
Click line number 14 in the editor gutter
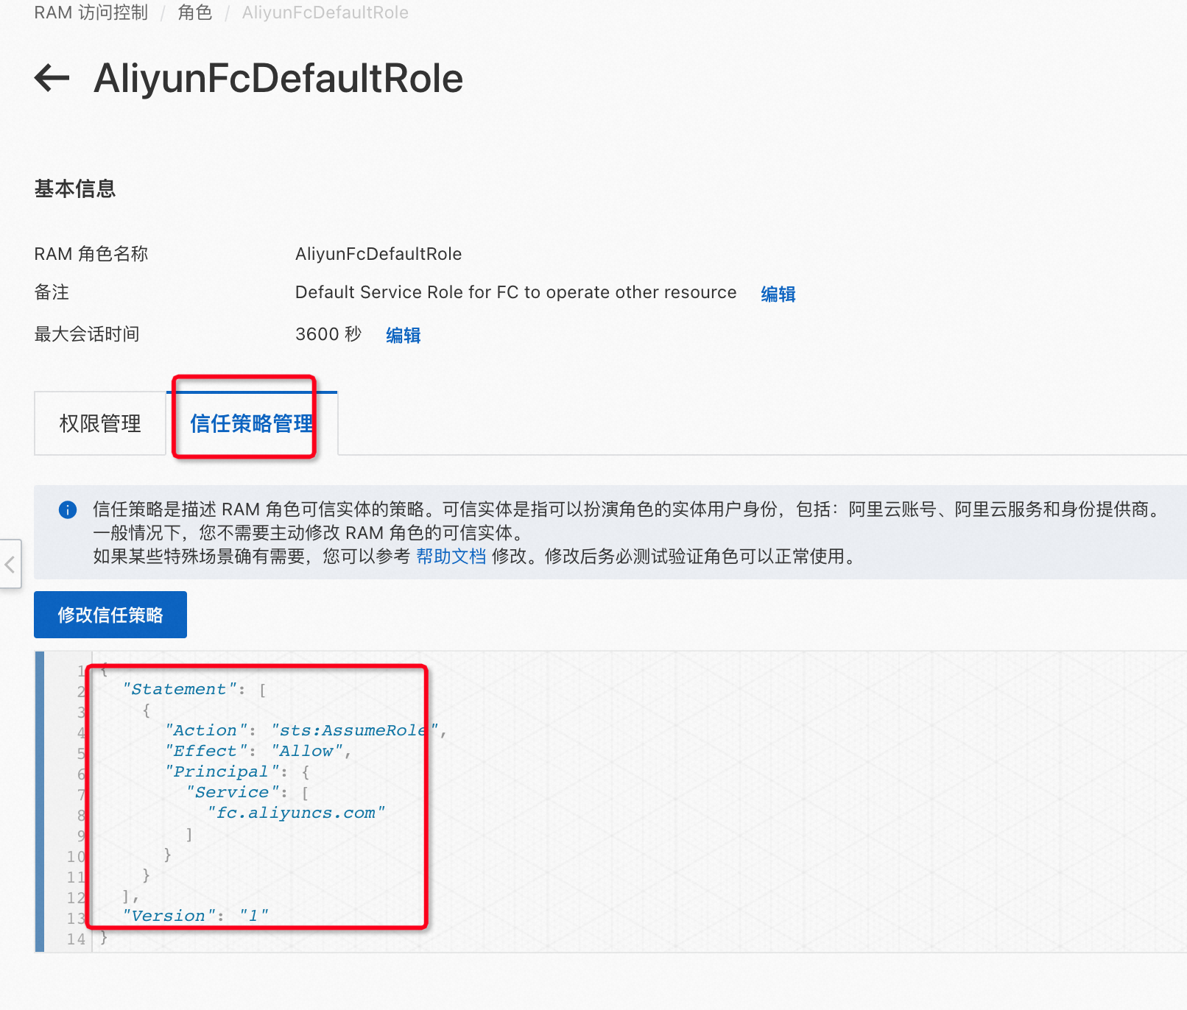pyautogui.click(x=76, y=939)
